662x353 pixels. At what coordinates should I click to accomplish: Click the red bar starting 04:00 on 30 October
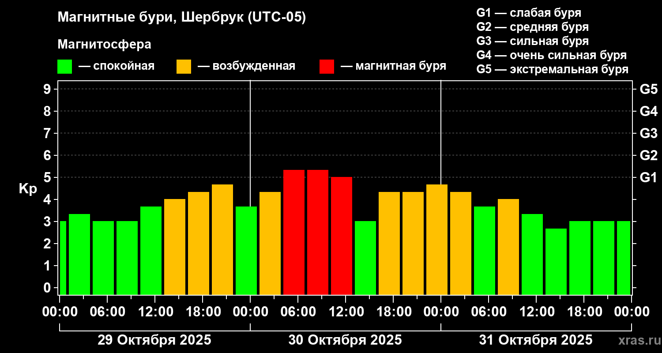[294, 232]
